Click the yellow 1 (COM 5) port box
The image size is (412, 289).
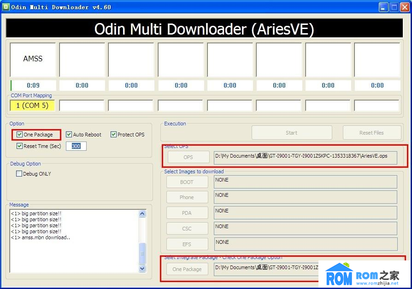point(32,106)
